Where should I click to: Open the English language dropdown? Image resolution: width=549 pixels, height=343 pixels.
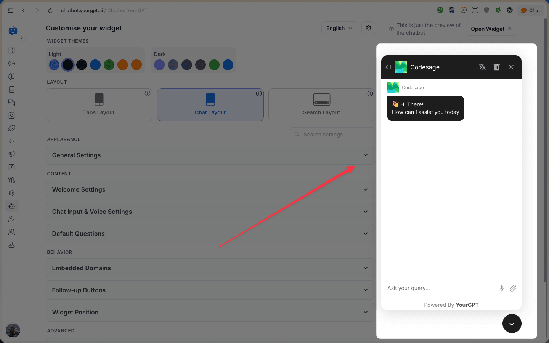339,28
